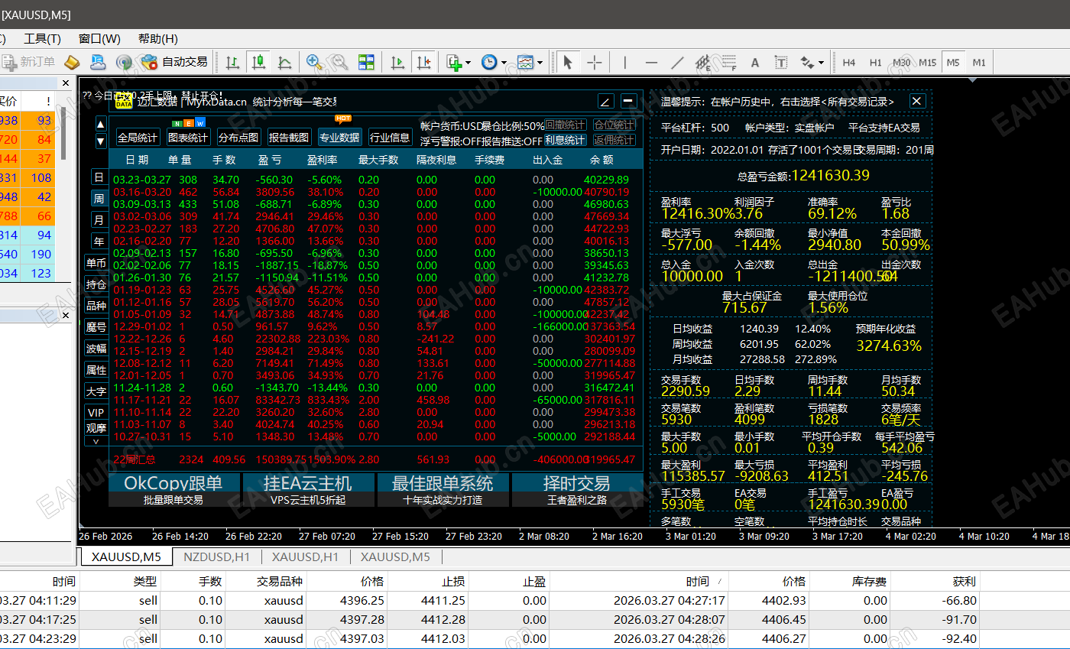Click the zoom in magnifier icon
The height and width of the screenshot is (649, 1070).
point(313,62)
